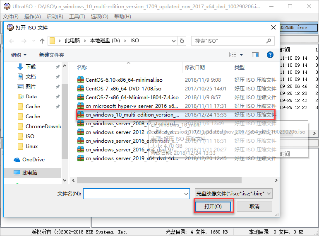Close the 打开 ISO 文件 dialog
The width and height of the screenshot is (319, 236).
(x=273, y=27)
